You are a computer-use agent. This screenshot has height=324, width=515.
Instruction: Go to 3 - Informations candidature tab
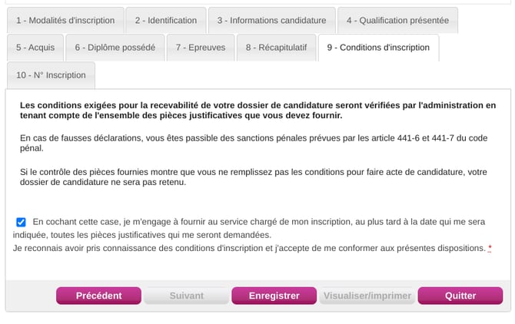click(271, 21)
